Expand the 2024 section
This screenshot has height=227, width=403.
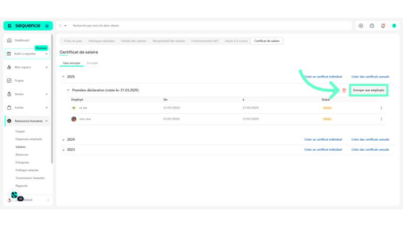[63, 140]
